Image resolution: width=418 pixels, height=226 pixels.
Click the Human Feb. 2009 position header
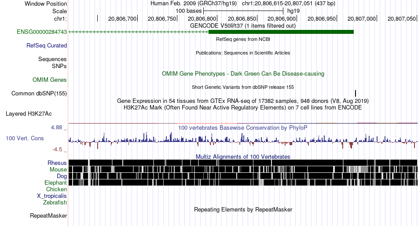point(243,4)
